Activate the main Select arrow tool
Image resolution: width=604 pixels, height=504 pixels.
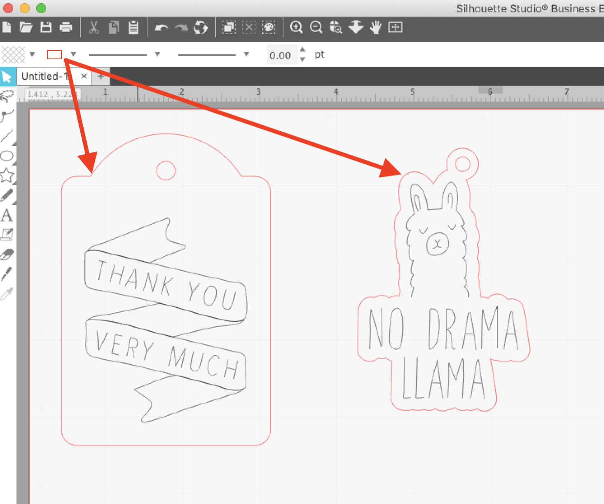tap(7, 76)
